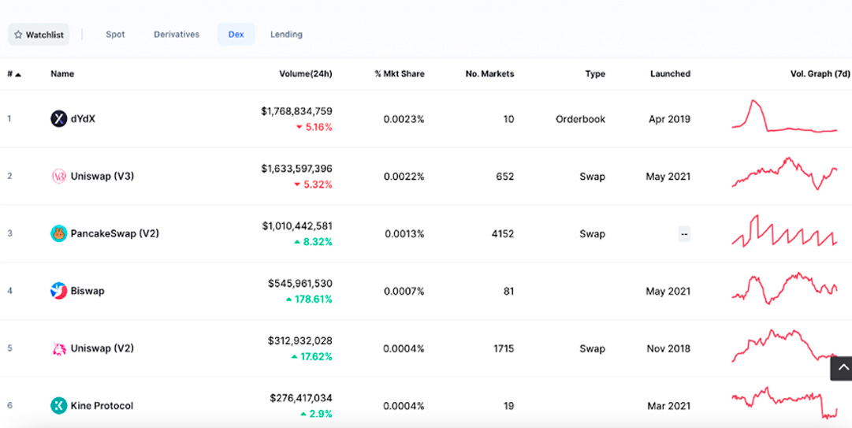The width and height of the screenshot is (852, 428).
Task: Click the $545,961,530 volume value
Action: pyautogui.click(x=300, y=284)
